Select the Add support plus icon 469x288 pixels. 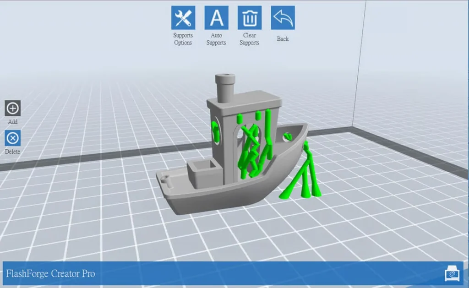point(12,108)
